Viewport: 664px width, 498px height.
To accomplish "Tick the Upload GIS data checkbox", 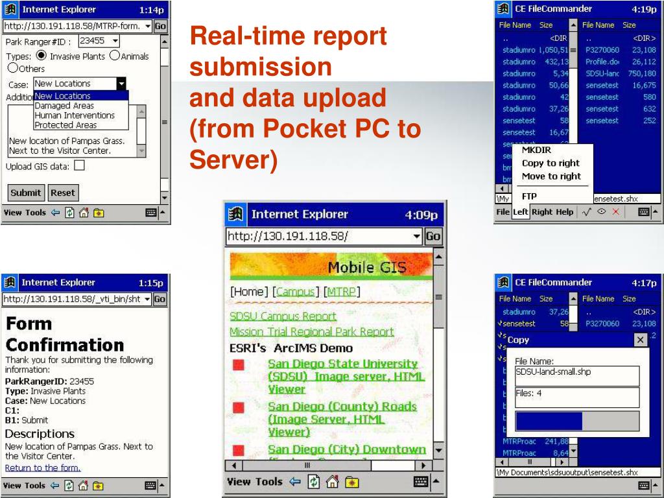I will click(79, 165).
